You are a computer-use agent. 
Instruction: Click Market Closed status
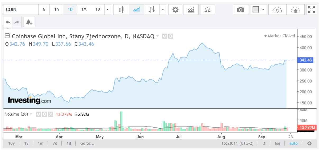click(280, 36)
